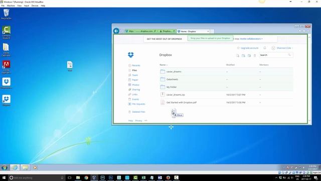Click the Upload file toolbar icon
The image size is (321, 181).
click(x=237, y=55)
